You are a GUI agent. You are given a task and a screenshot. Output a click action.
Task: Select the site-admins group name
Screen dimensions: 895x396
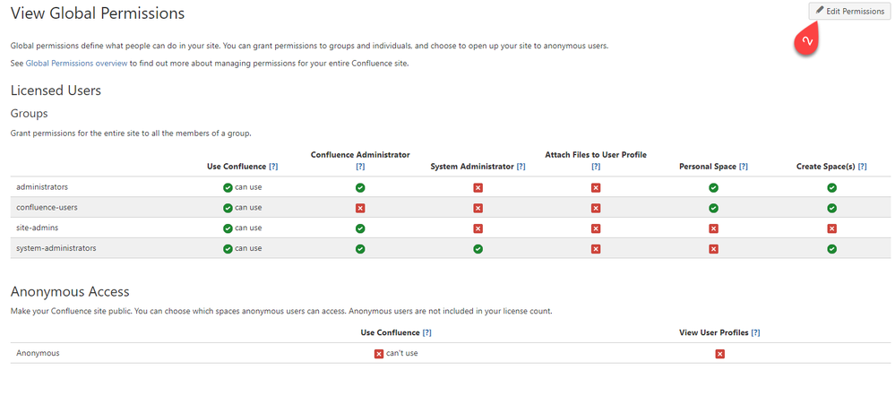[x=37, y=228]
